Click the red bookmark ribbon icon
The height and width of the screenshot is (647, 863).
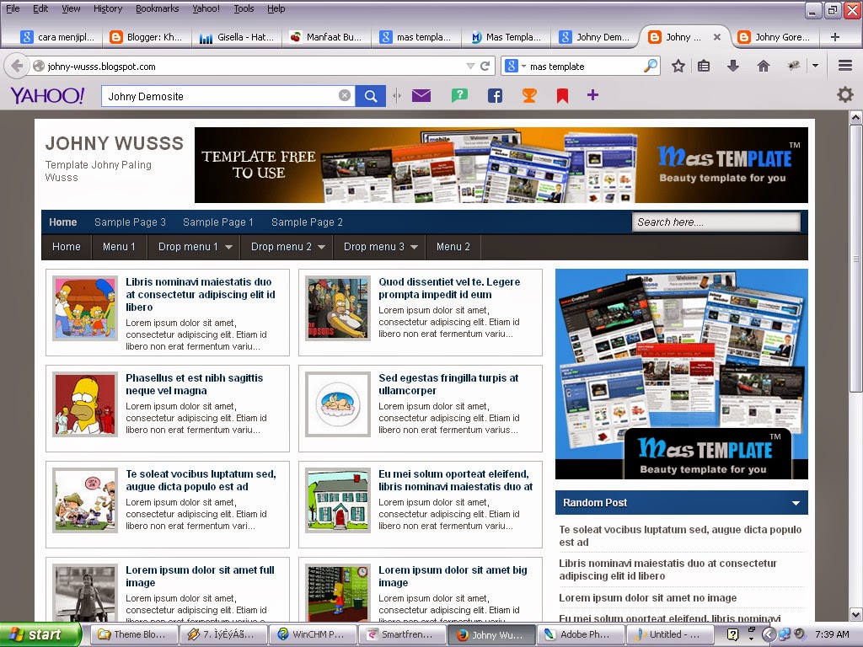562,96
